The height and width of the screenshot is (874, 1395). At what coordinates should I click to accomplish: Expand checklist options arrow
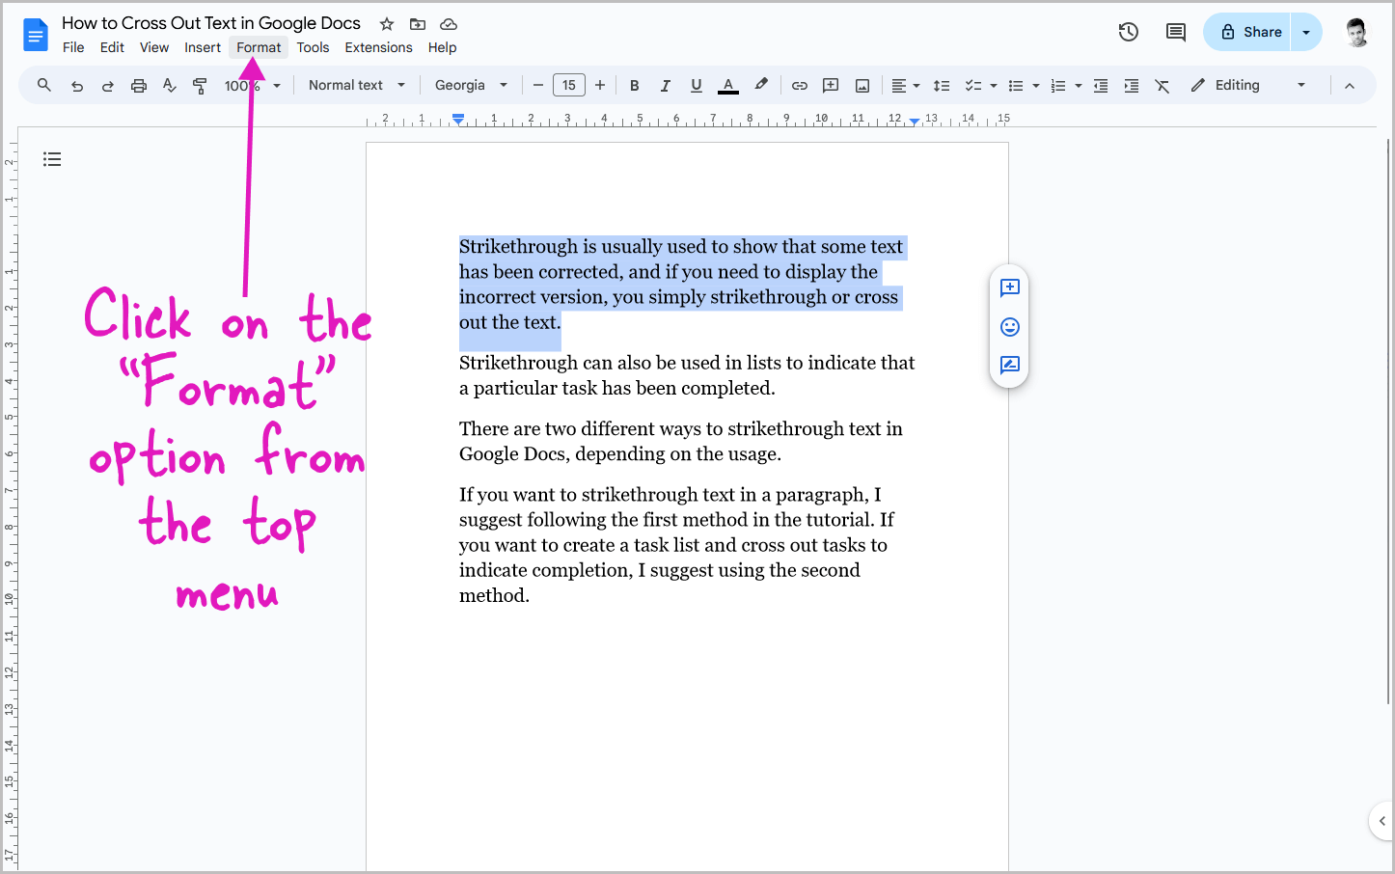point(994,85)
